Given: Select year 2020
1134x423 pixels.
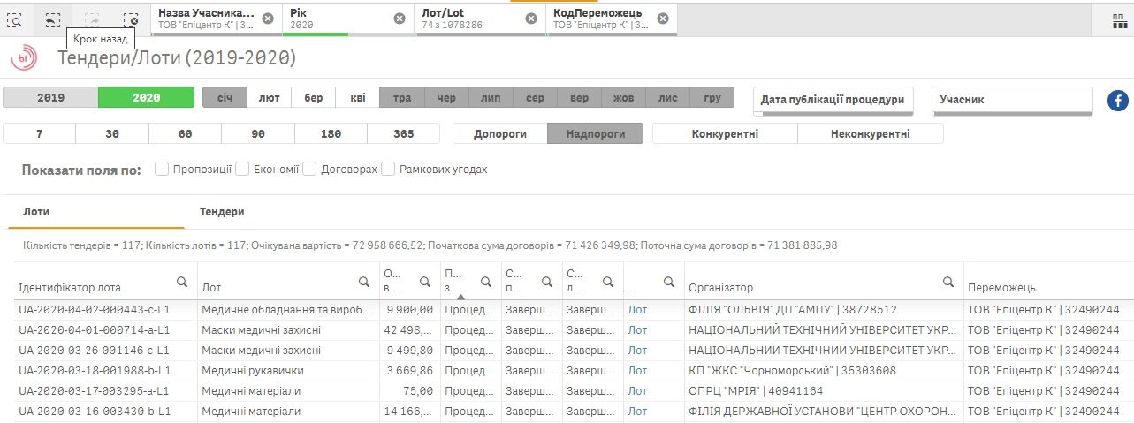Looking at the screenshot, I should pyautogui.click(x=146, y=98).
